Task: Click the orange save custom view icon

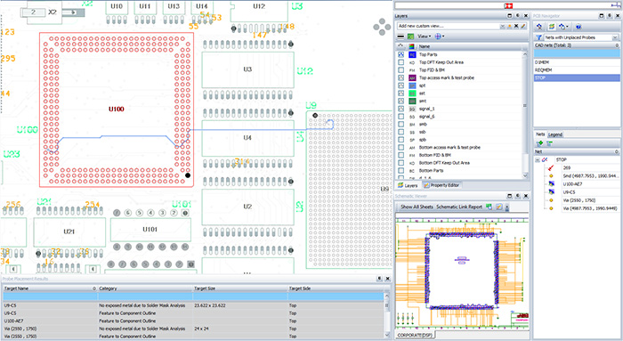Action: pyautogui.click(x=509, y=26)
